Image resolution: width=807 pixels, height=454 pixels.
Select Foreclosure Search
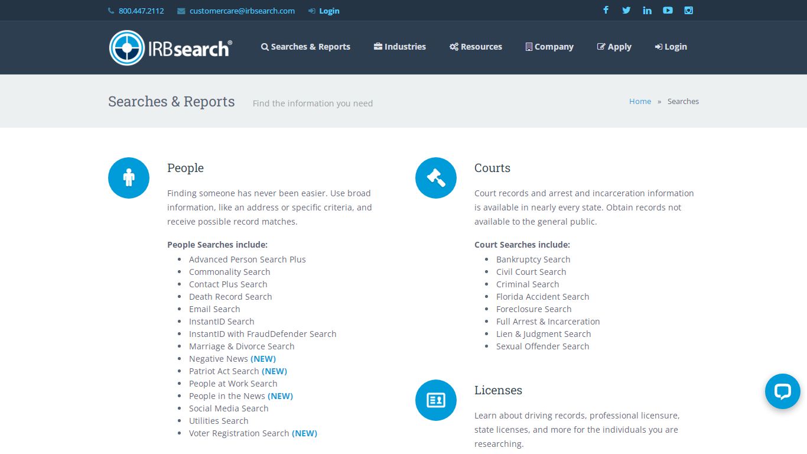[534, 309]
